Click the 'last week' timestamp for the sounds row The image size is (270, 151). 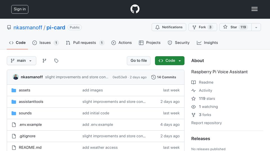pos(171,113)
